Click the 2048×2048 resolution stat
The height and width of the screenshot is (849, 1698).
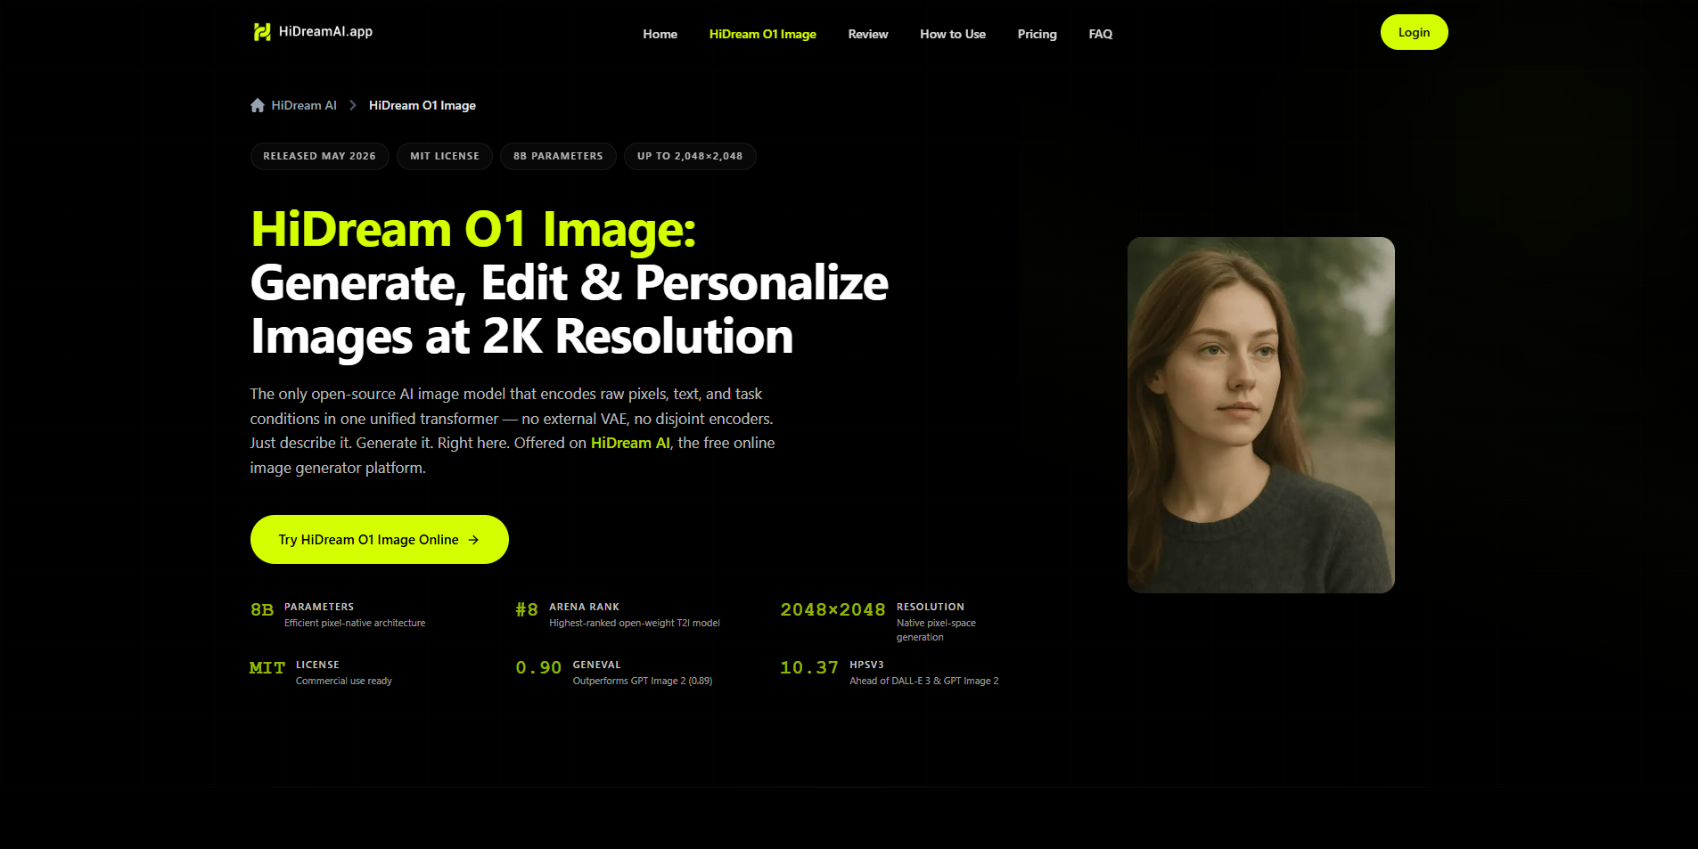tap(833, 610)
